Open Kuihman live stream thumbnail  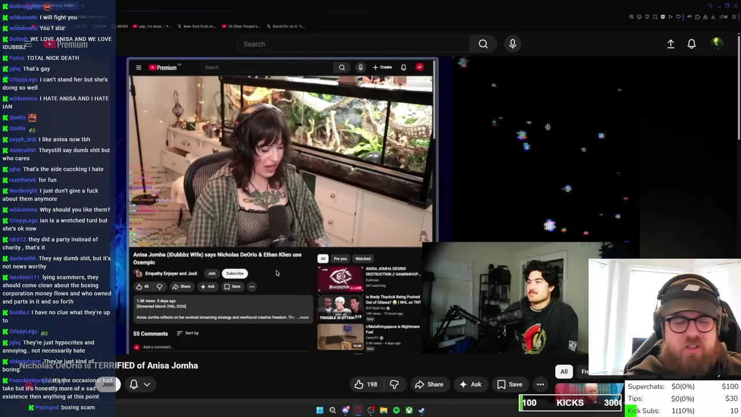tap(340, 279)
